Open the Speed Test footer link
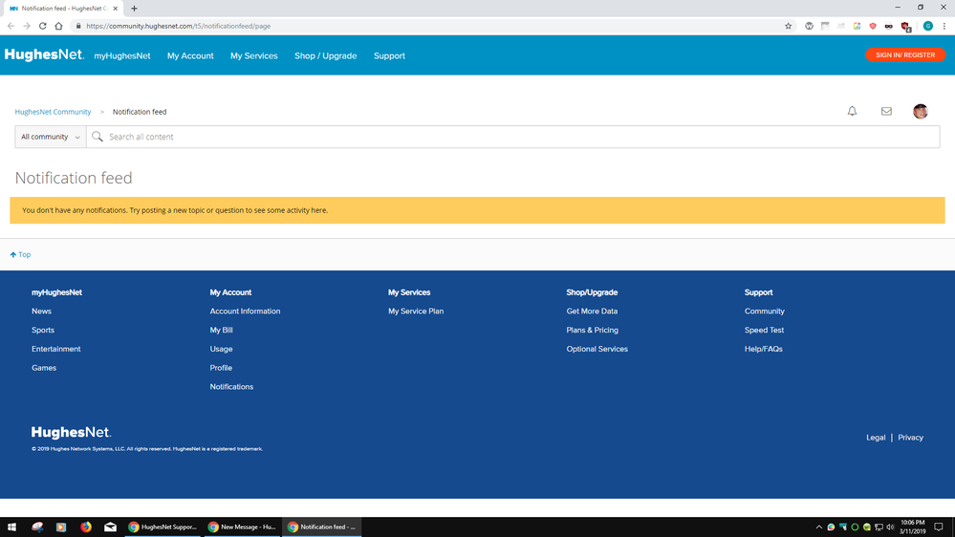 (x=764, y=330)
